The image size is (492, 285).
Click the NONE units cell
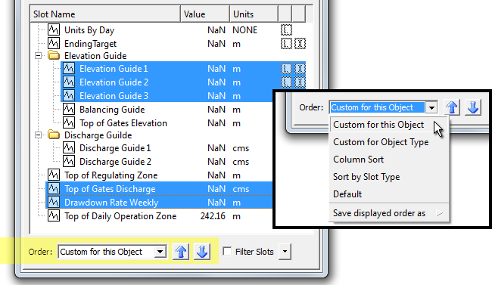tap(244, 30)
